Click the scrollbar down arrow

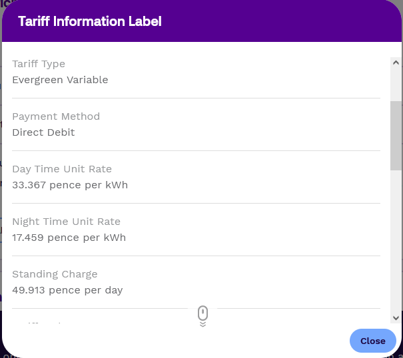pos(396,318)
